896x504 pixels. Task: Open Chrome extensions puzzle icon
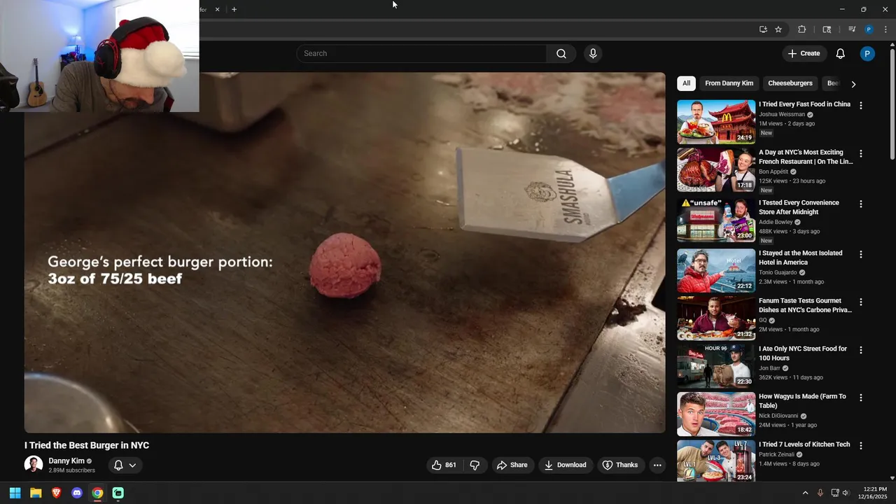[802, 29]
